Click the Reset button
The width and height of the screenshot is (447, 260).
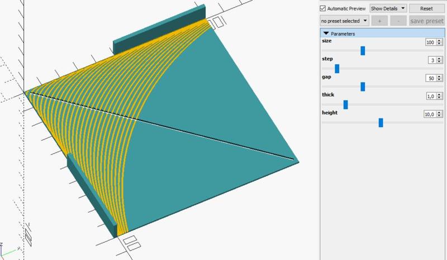coord(426,8)
